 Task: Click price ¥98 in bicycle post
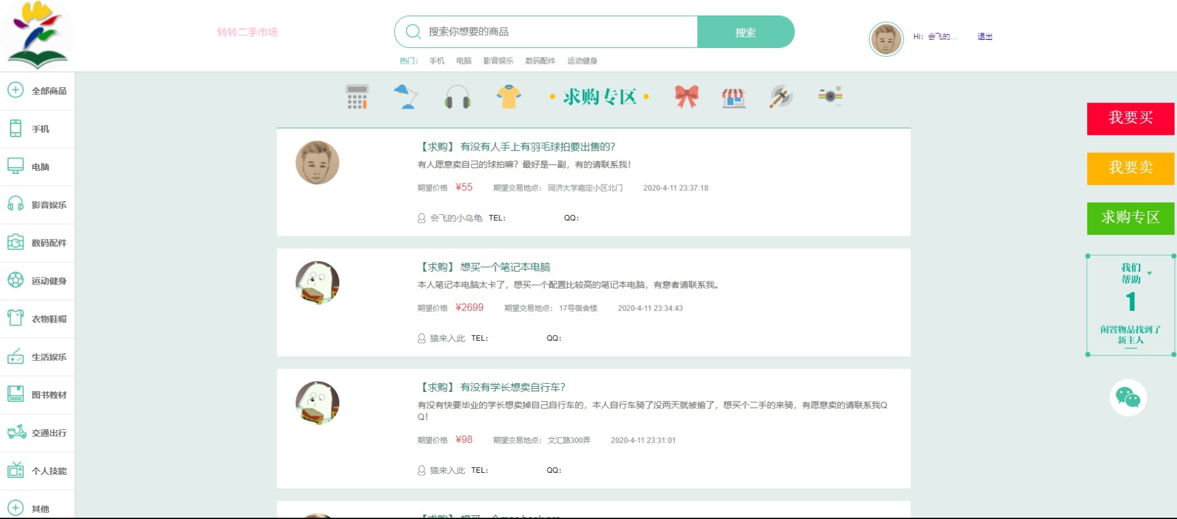pyautogui.click(x=464, y=439)
